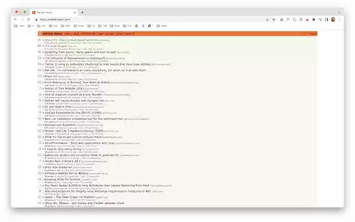
Task: Open the Google Drive bookmark icon
Action: (136, 26)
